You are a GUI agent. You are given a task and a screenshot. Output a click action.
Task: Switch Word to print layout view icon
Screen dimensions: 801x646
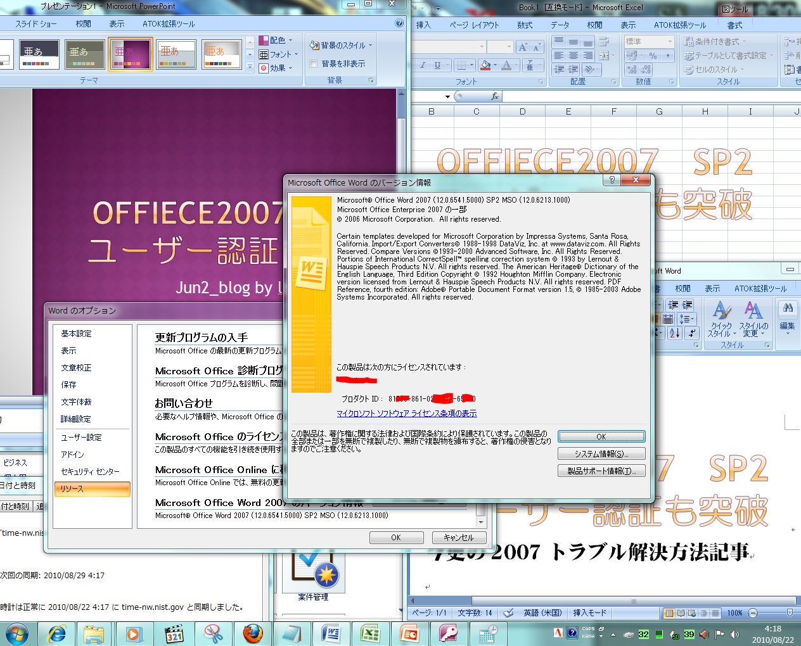pos(669,613)
